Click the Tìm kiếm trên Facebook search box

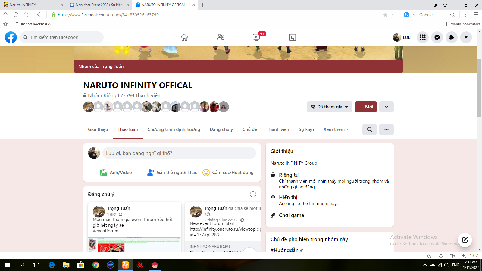(61, 37)
